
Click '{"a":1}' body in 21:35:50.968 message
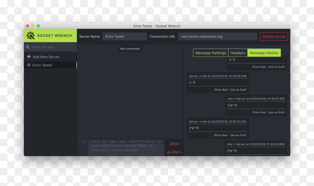(232, 151)
